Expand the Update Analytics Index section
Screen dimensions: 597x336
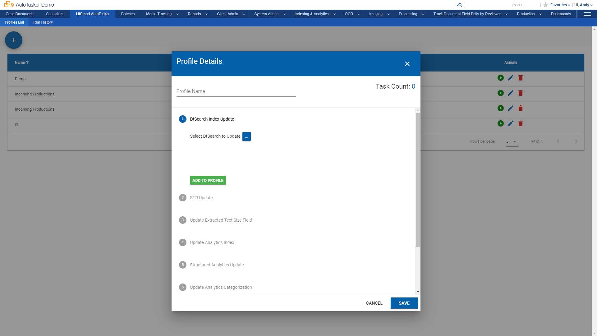click(212, 242)
